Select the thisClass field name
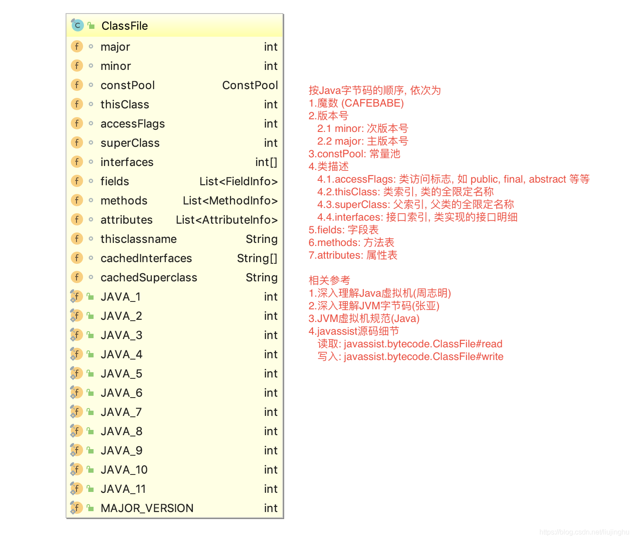Image resolution: width=633 pixels, height=540 pixels. point(125,104)
